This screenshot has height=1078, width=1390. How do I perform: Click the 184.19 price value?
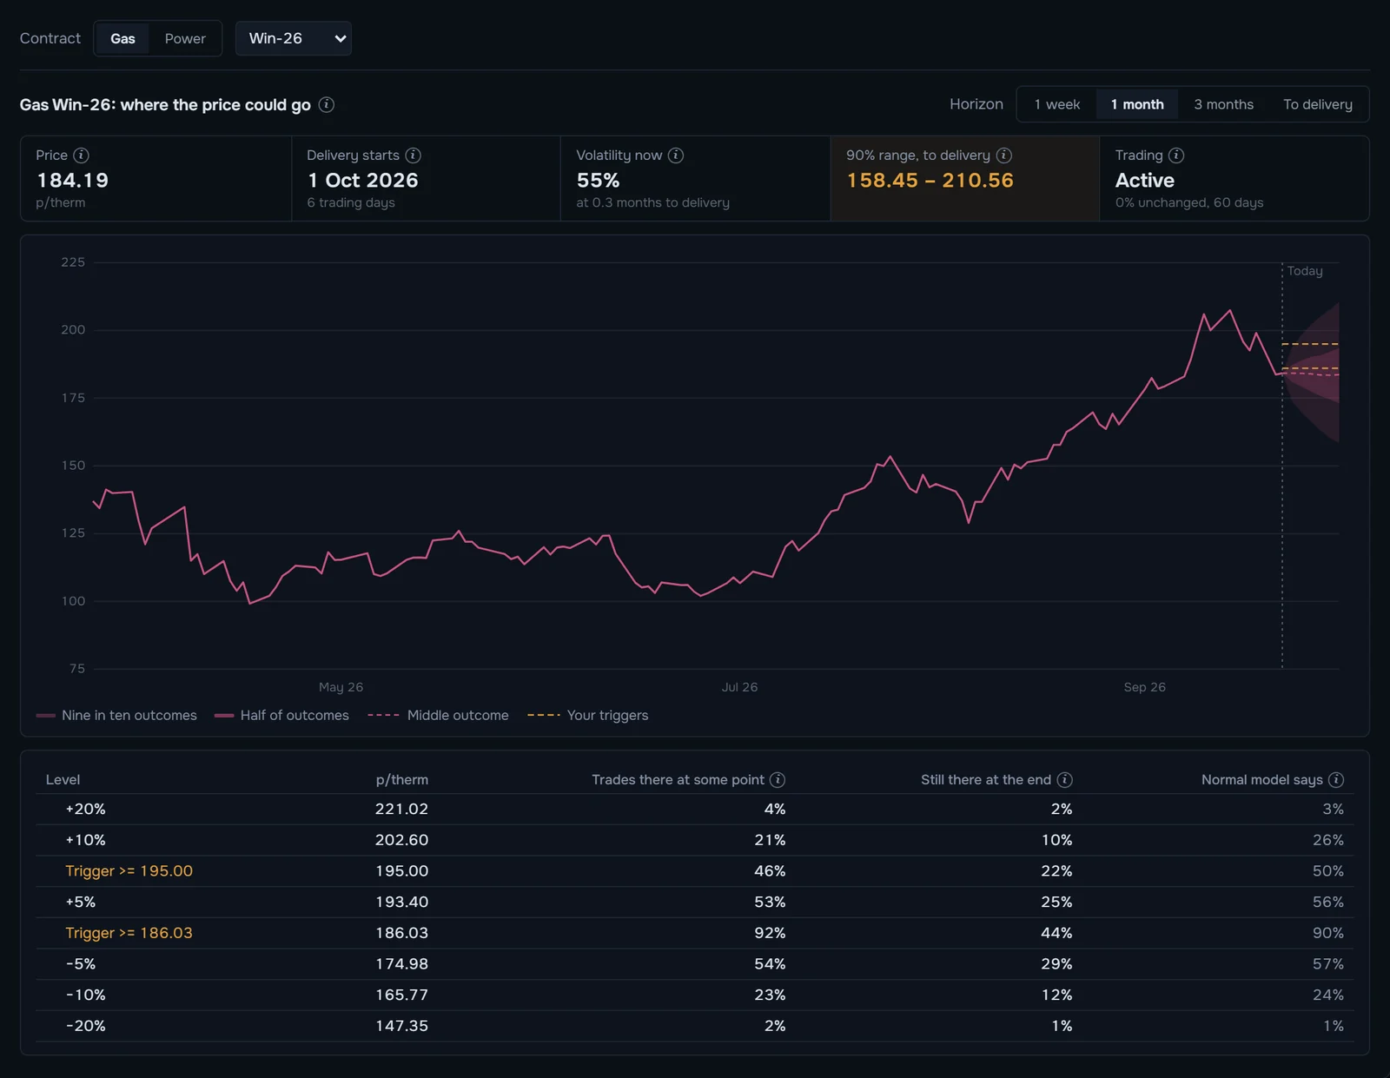[72, 181]
